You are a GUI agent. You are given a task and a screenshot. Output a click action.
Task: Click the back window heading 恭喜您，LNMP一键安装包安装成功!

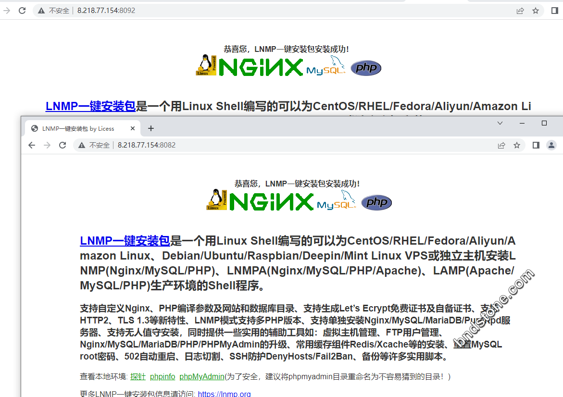(x=286, y=49)
